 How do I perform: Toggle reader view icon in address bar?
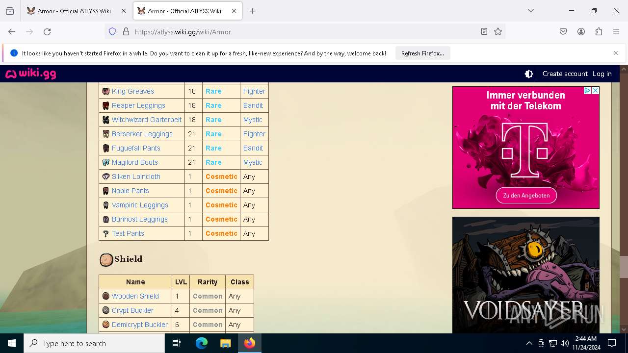pos(484,32)
